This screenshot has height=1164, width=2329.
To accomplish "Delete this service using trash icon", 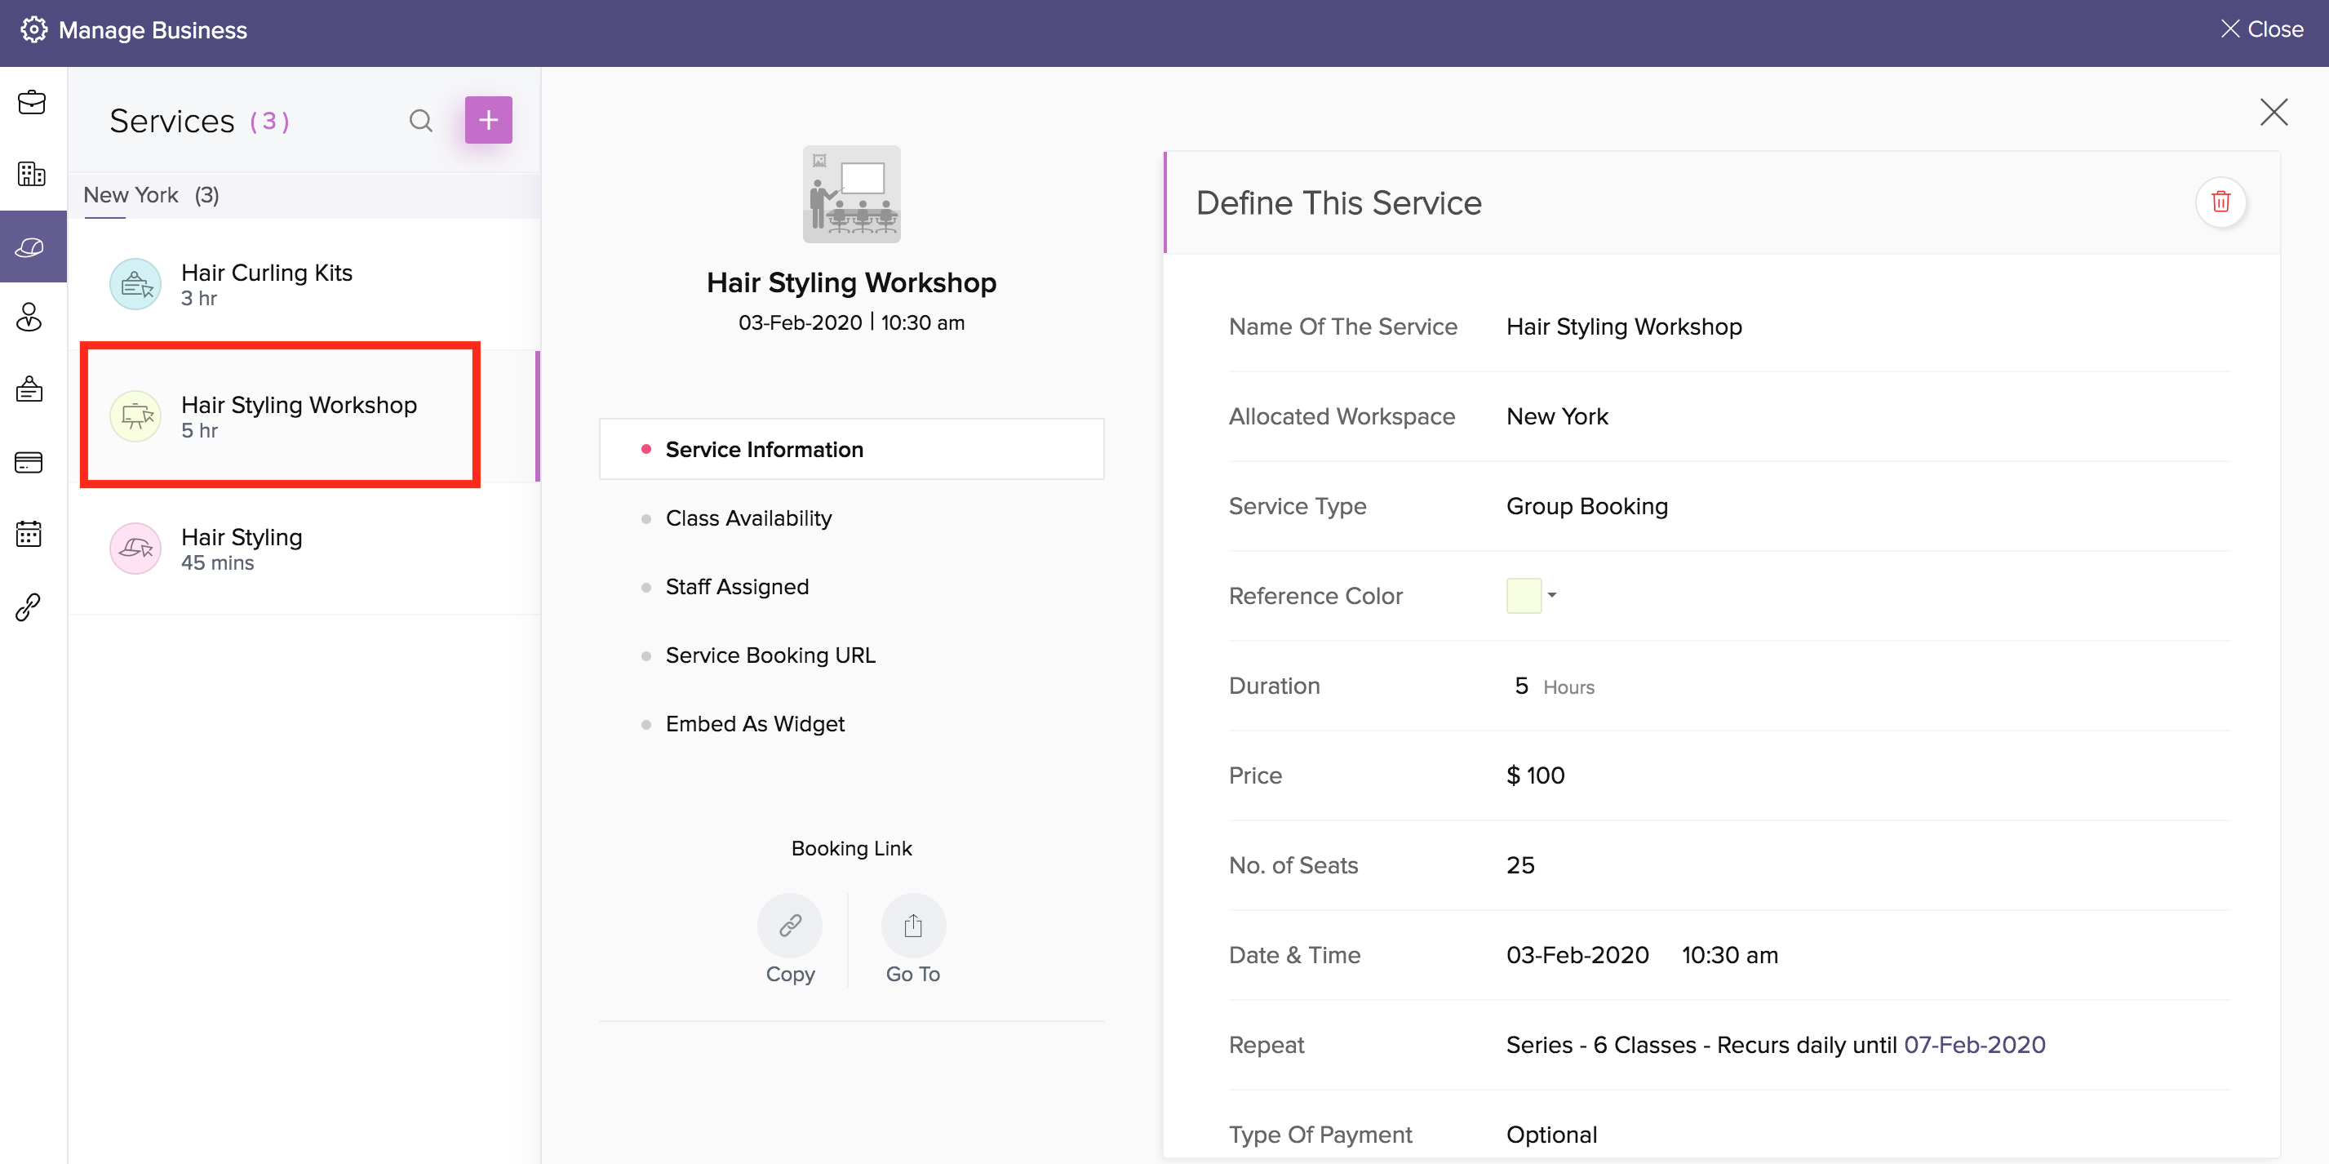I will click(x=2220, y=202).
